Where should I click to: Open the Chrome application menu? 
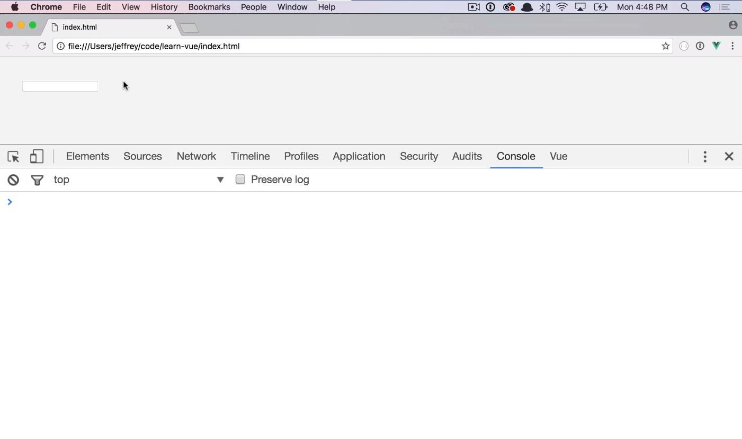pyautogui.click(x=46, y=7)
